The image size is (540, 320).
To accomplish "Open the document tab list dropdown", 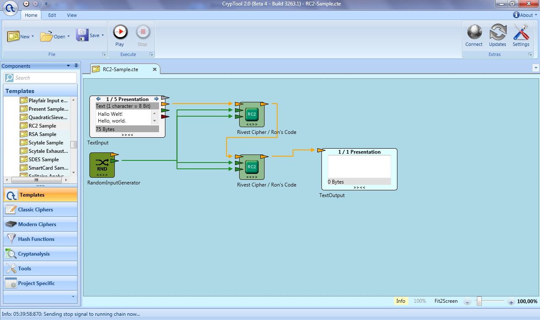I will pos(536,68).
